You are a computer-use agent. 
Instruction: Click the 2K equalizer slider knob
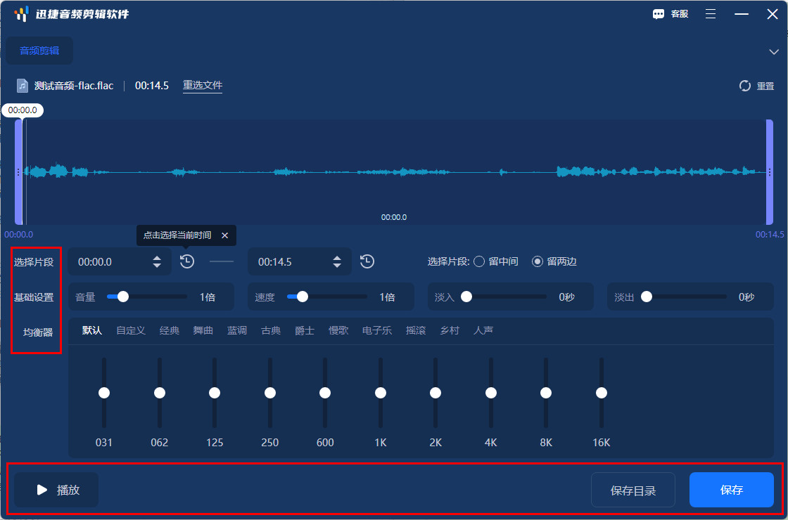(x=436, y=393)
